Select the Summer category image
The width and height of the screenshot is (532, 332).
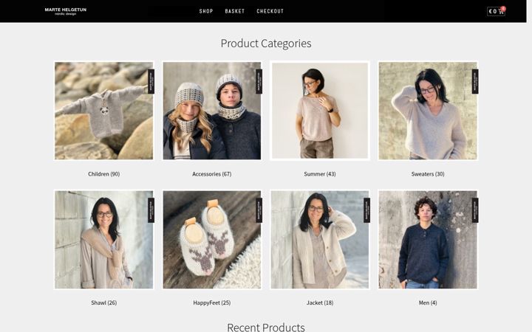pos(320,111)
